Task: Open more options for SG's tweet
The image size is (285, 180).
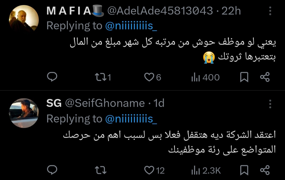Action: coord(270,104)
